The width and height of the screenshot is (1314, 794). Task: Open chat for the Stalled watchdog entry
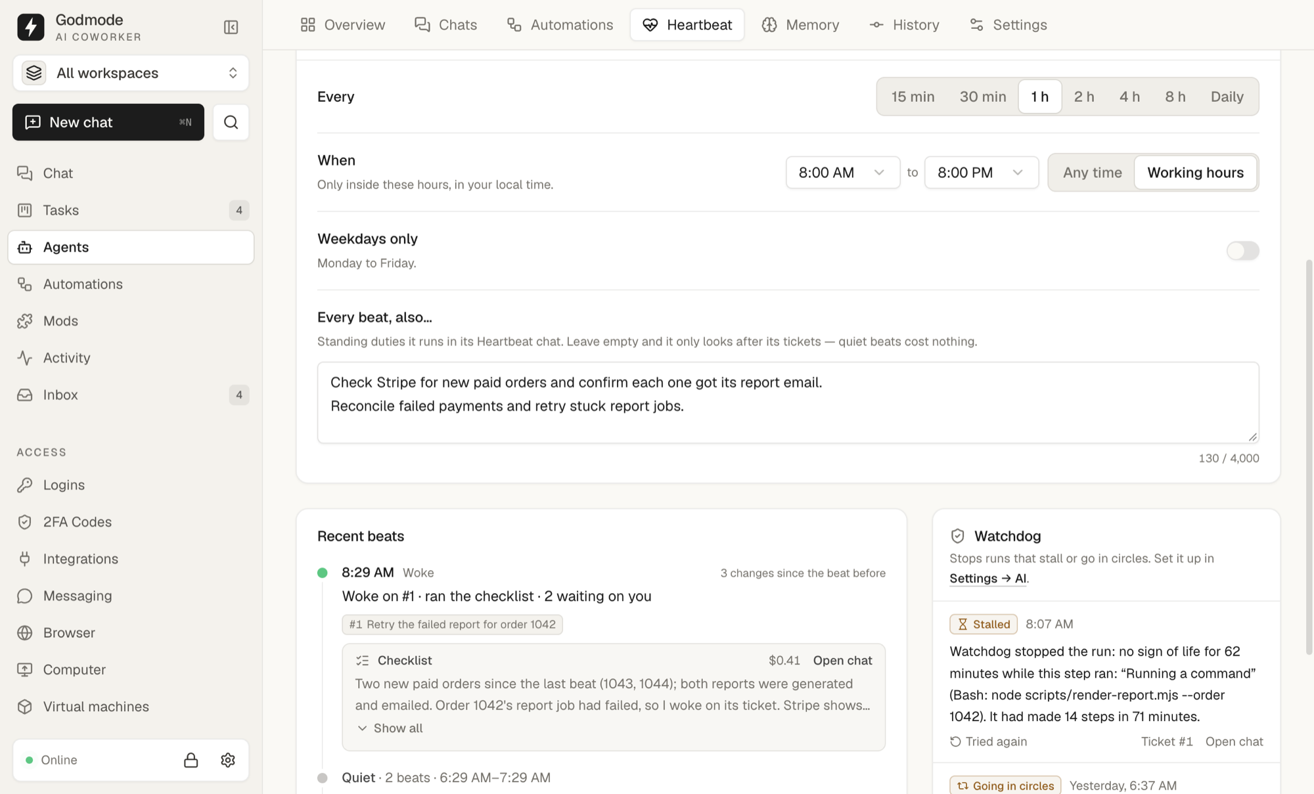tap(1234, 741)
